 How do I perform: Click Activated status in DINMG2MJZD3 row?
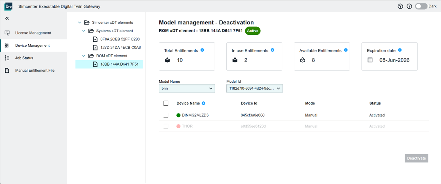[377, 115]
